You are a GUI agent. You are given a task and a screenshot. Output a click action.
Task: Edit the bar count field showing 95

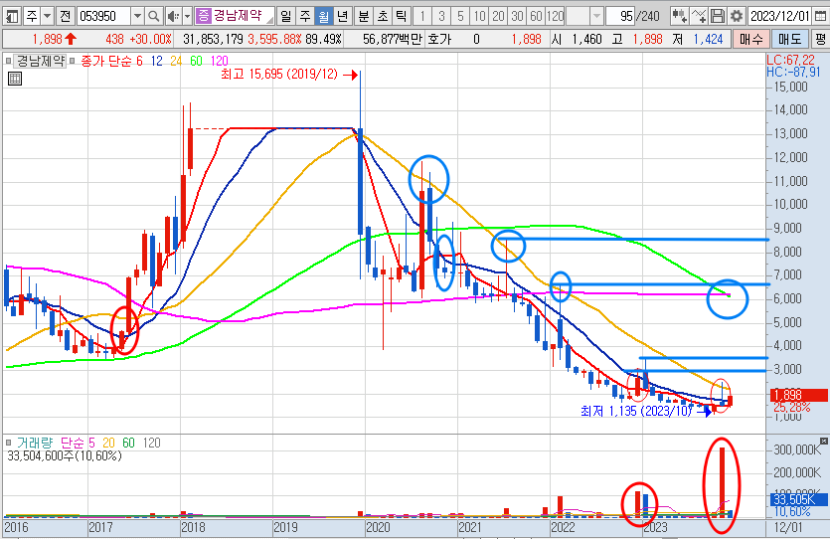620,17
